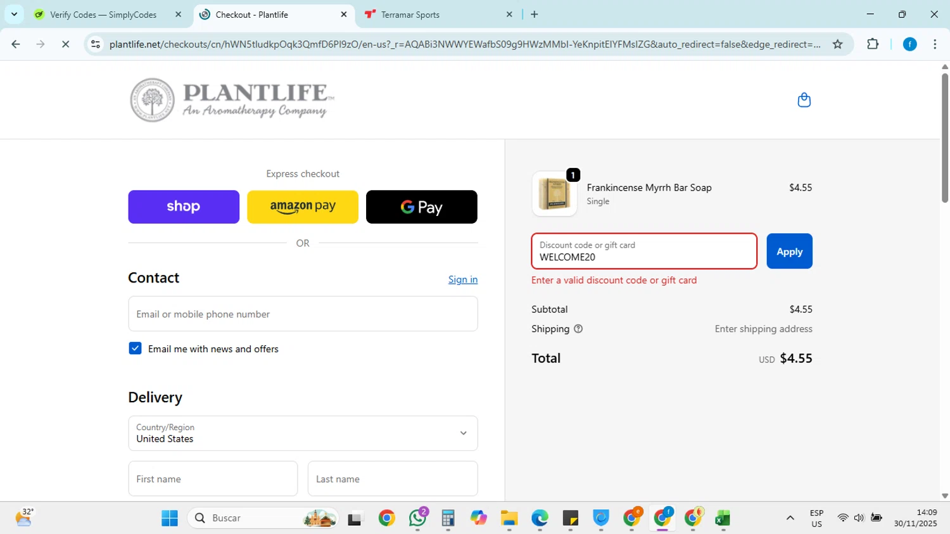Image resolution: width=950 pixels, height=534 pixels.
Task: Open the weather widget on taskbar
Action: [x=24, y=518]
